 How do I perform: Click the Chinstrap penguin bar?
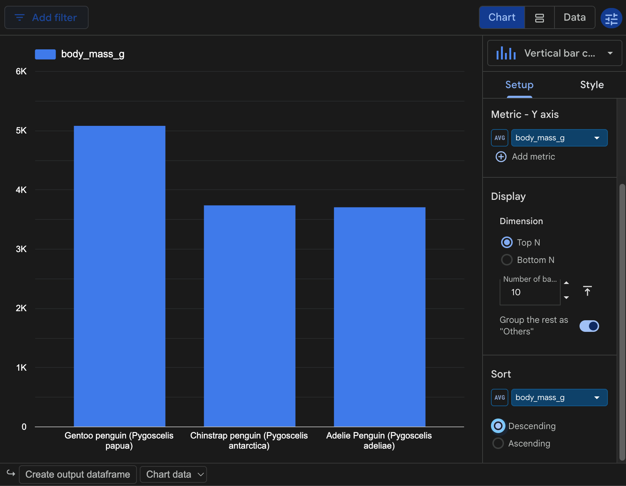point(249,316)
